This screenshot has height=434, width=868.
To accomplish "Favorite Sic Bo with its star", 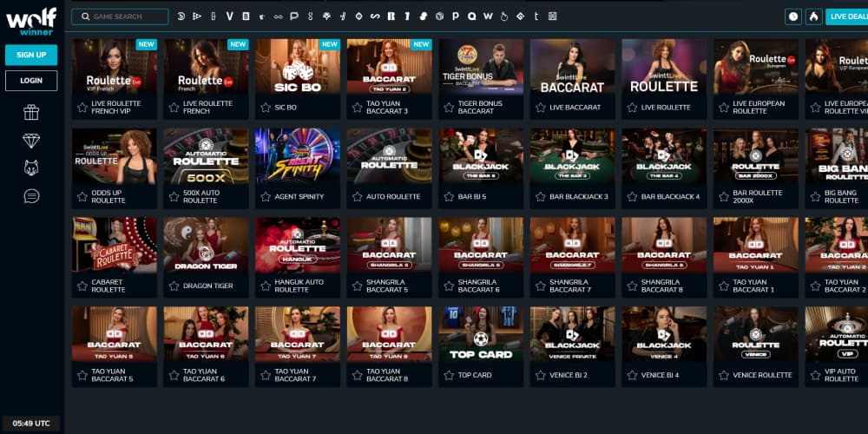I will [266, 108].
